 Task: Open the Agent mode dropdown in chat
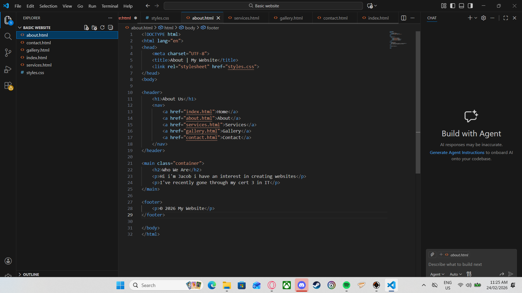[x=437, y=274]
